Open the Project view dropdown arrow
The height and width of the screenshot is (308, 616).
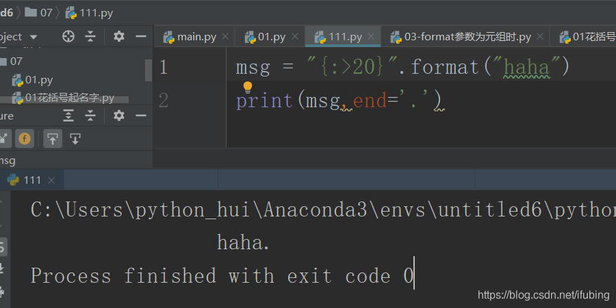(x=34, y=37)
